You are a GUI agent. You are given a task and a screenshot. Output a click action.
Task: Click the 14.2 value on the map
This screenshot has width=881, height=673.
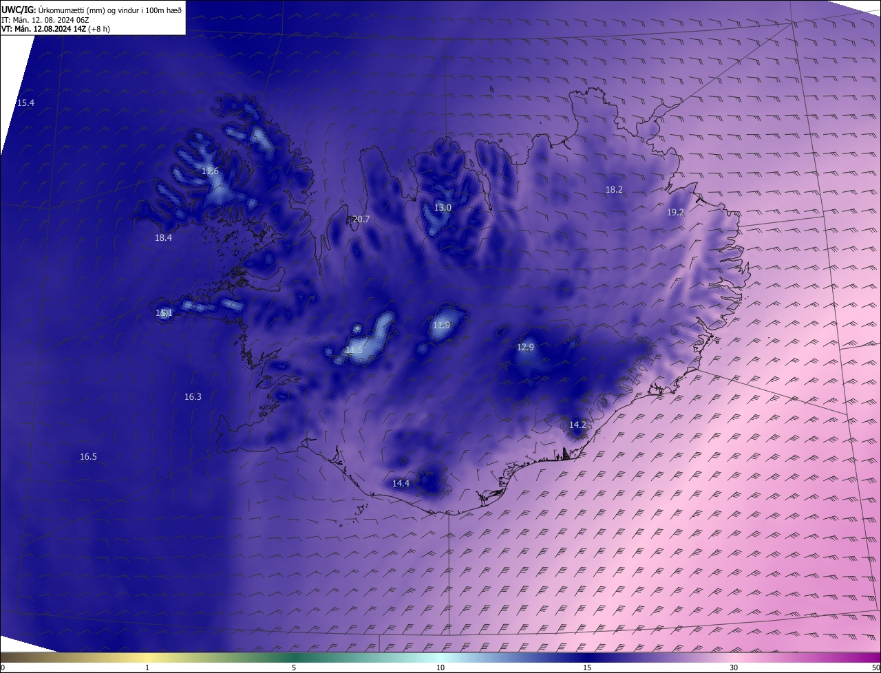pyautogui.click(x=577, y=425)
